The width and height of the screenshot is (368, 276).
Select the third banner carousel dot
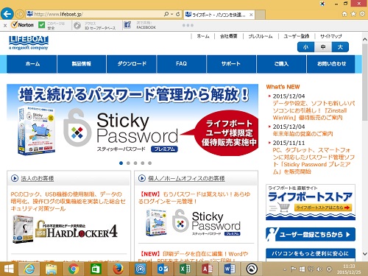click(x=135, y=163)
